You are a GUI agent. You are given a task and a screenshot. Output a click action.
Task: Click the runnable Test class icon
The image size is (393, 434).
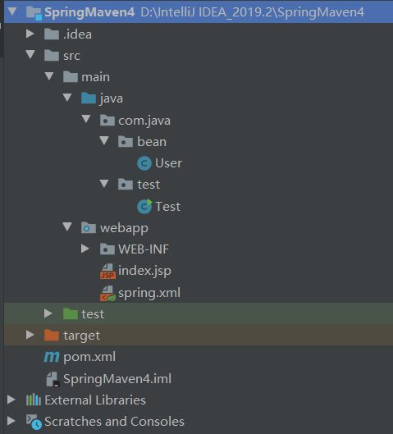click(x=144, y=207)
